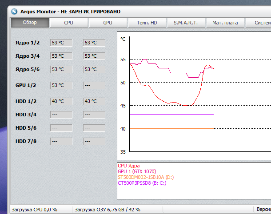Go to the Темп. HD tab
271x214 pixels.
pyautogui.click(x=147, y=23)
